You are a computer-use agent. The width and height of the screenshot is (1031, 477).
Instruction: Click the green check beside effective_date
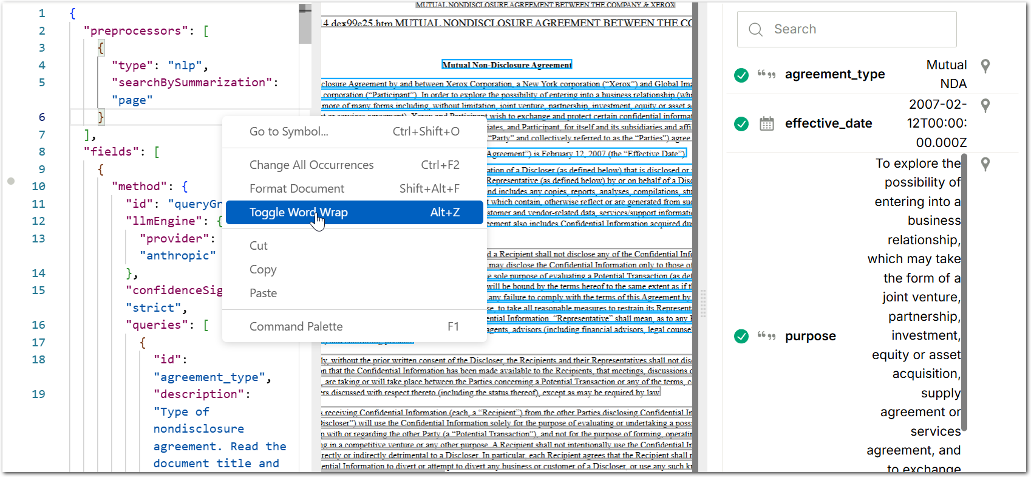coord(741,124)
